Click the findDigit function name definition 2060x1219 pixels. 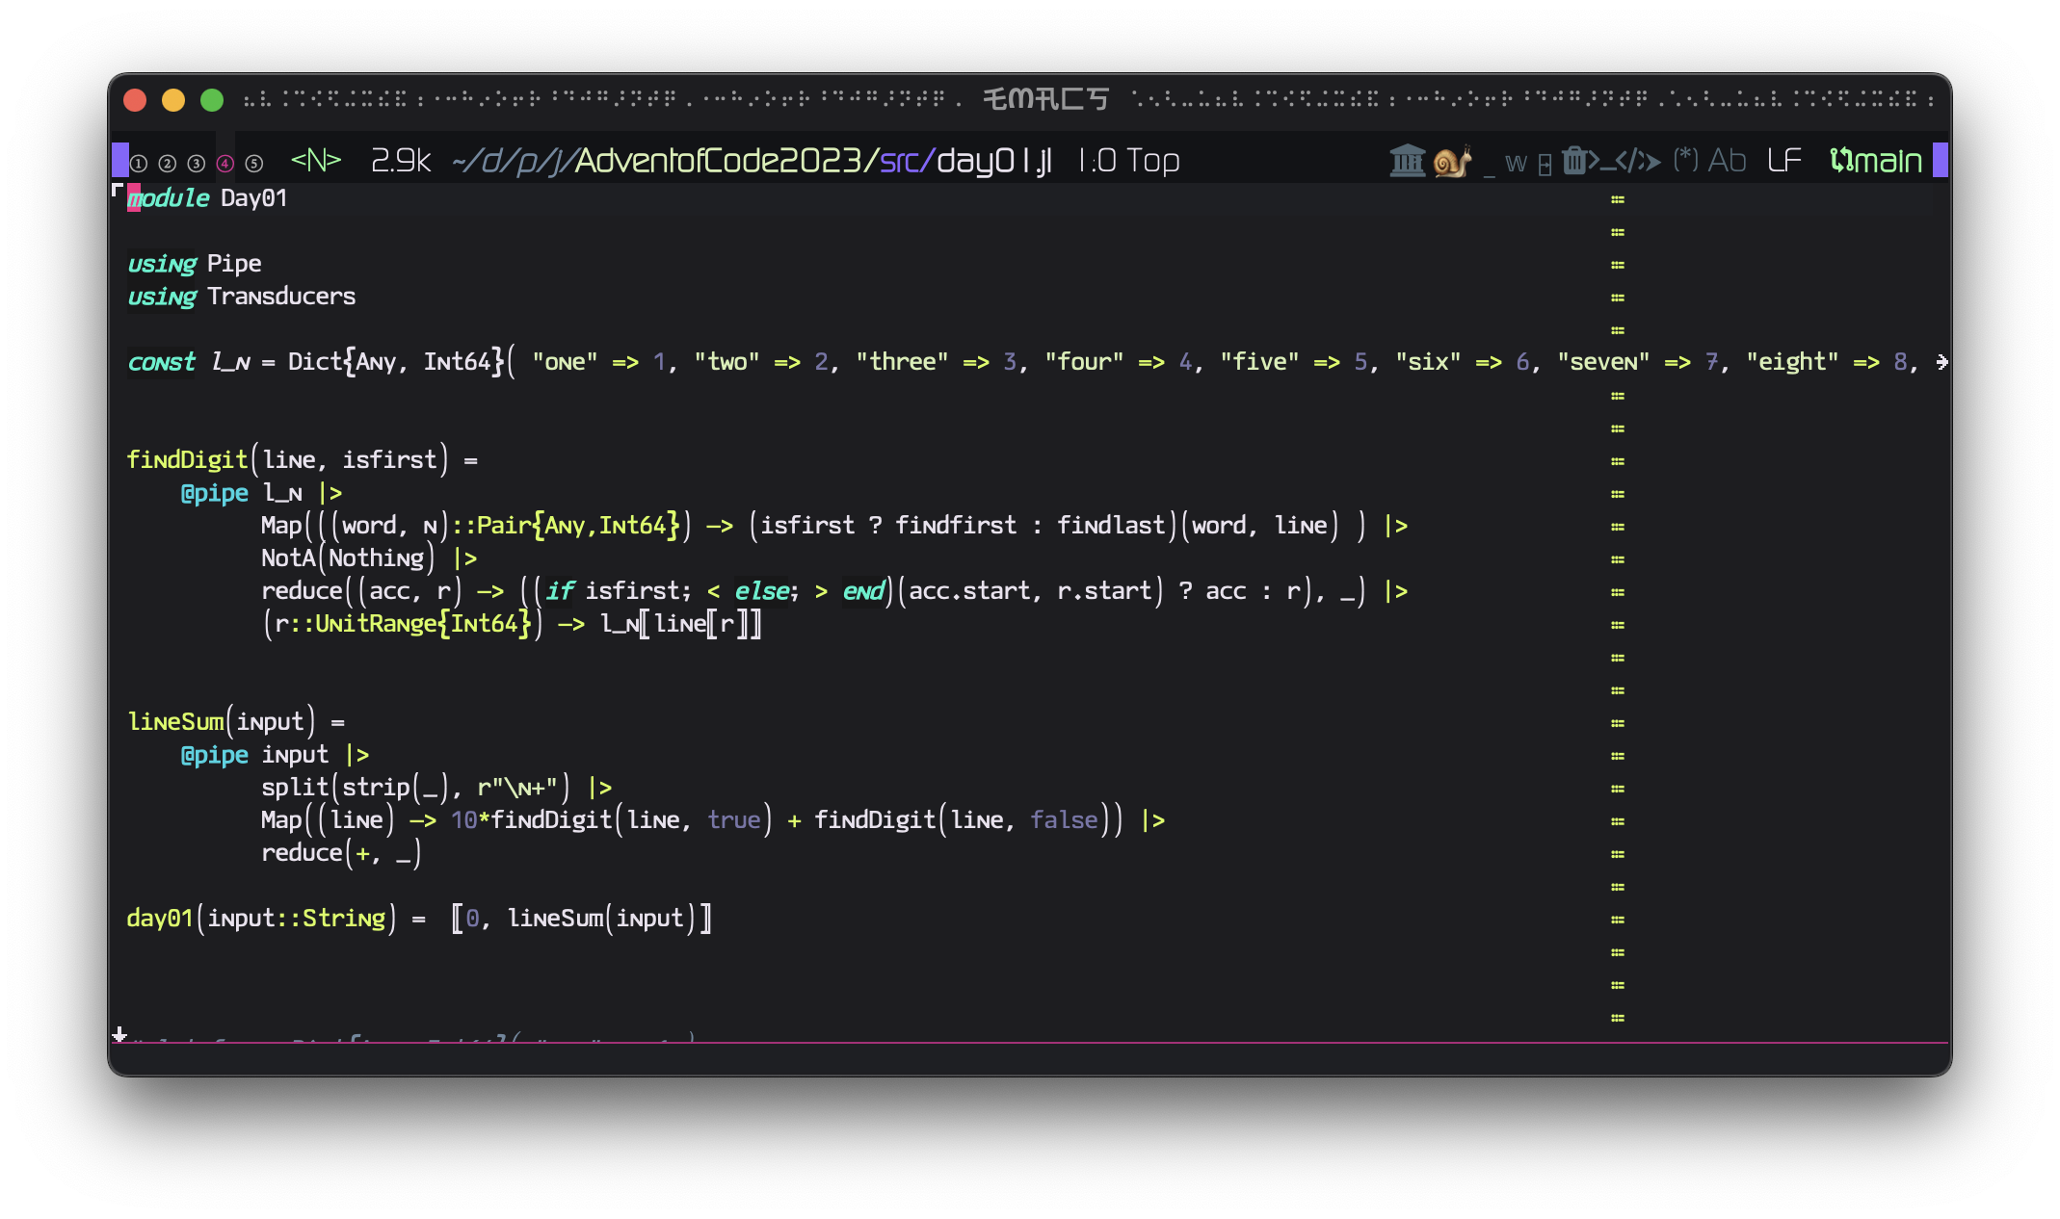point(187,460)
